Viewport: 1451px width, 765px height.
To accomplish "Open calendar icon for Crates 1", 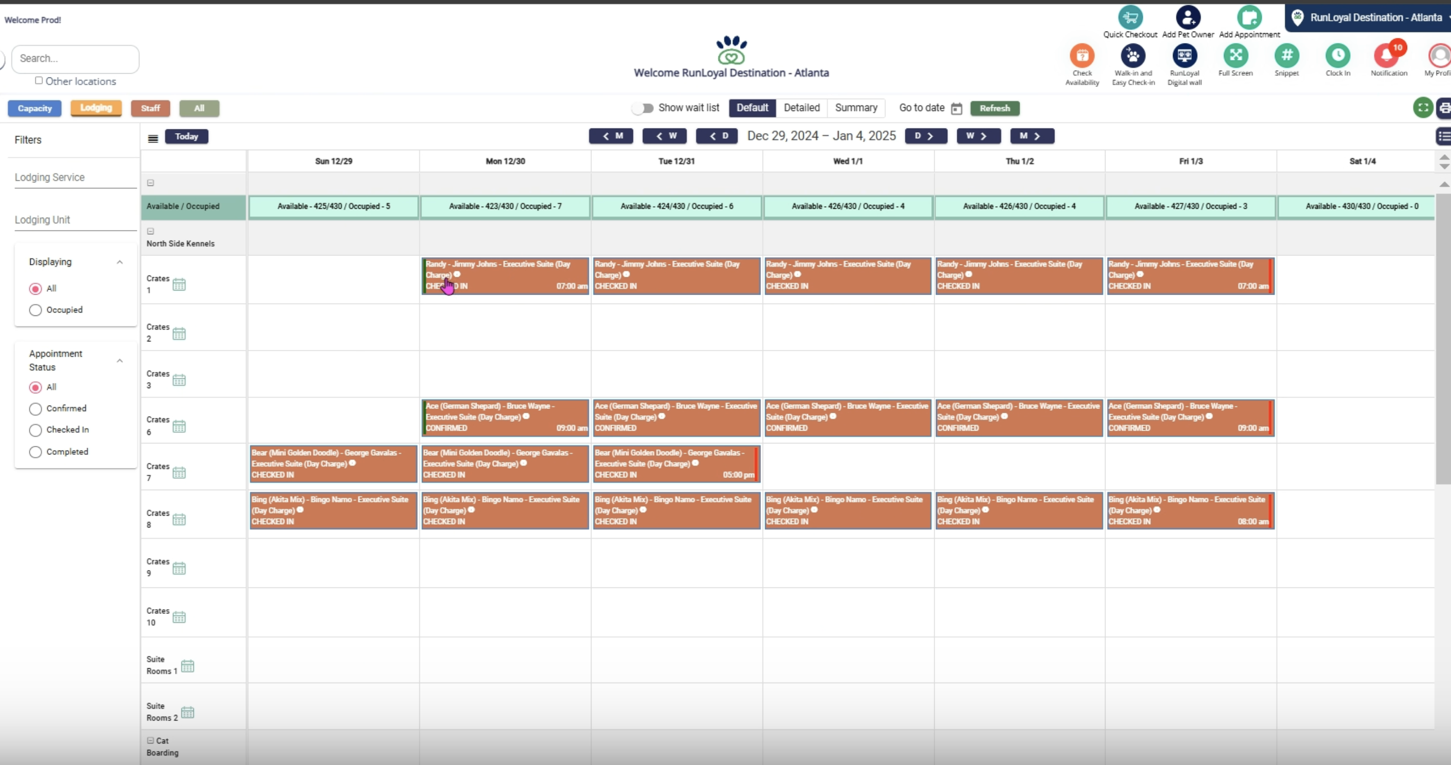I will click(x=179, y=284).
